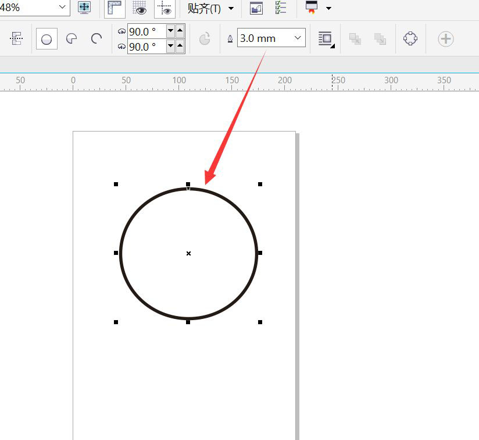Open the 贴齐(T) snap menu
479x440 pixels.
coord(210,8)
